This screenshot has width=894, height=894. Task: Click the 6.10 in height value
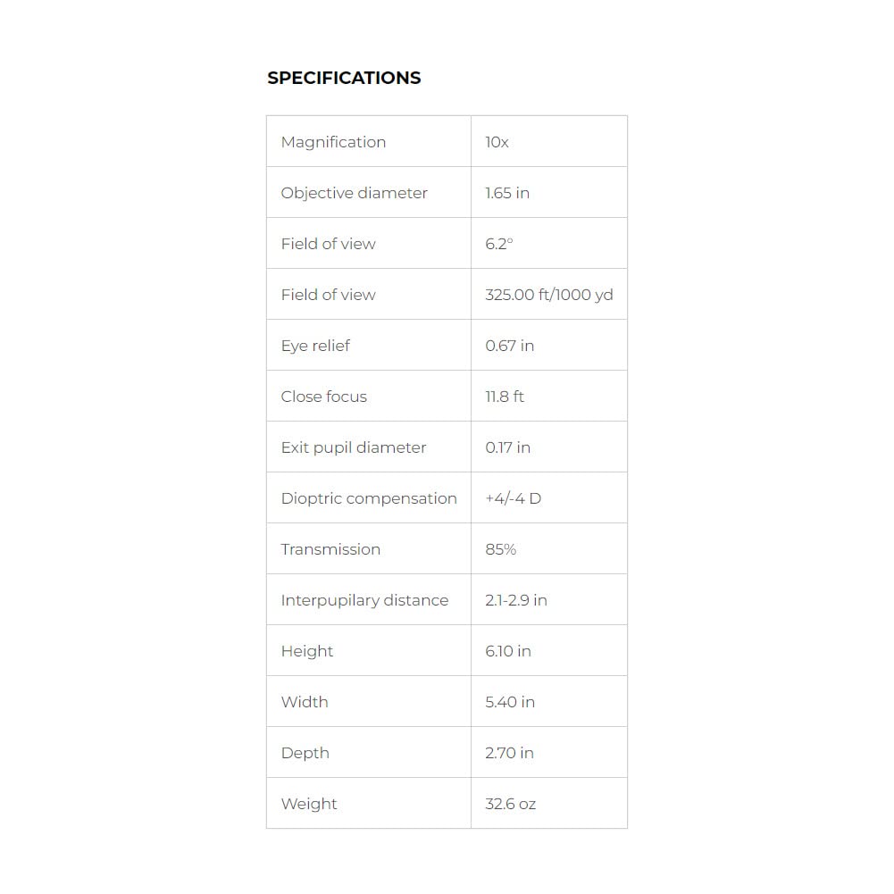508,651
